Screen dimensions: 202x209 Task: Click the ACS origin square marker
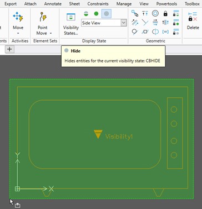(x=17, y=189)
